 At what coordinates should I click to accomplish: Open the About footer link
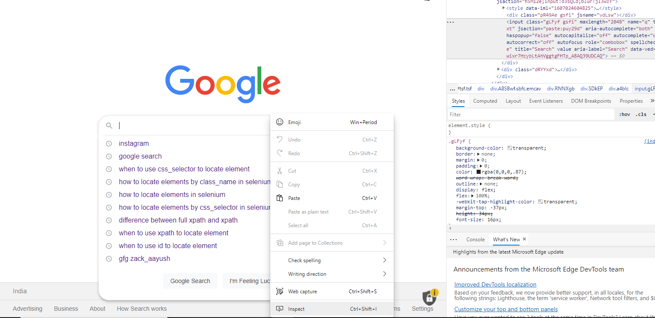(97, 309)
